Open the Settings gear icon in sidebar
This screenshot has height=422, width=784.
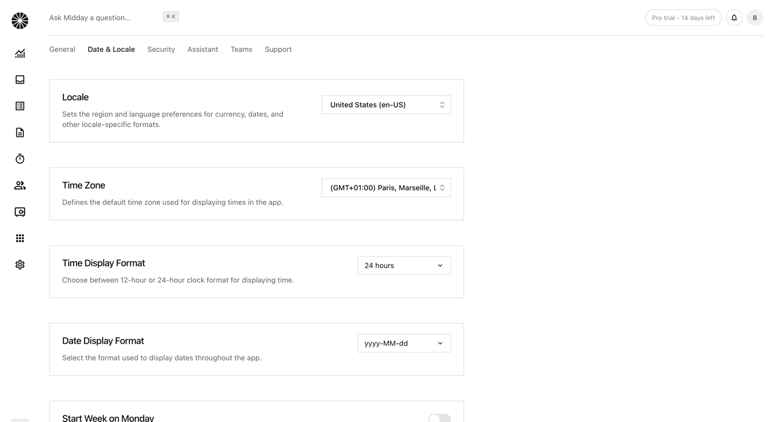pos(20,265)
